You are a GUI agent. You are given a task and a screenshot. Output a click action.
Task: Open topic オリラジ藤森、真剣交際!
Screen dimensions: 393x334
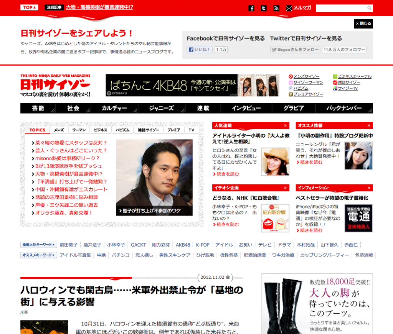tap(64, 213)
